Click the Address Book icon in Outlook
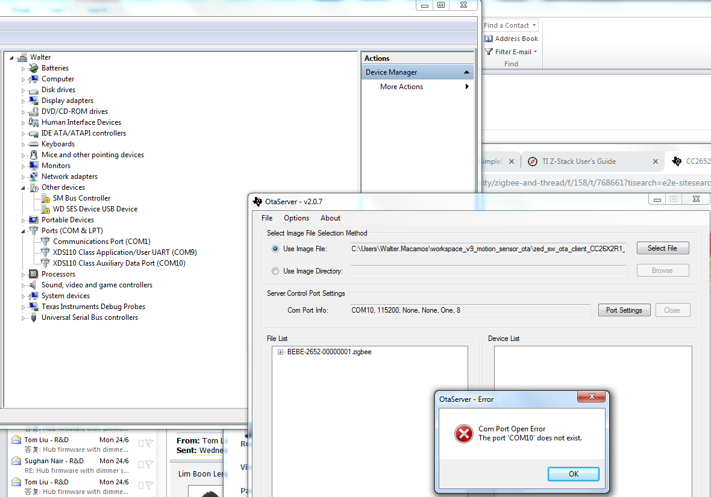 click(x=488, y=39)
